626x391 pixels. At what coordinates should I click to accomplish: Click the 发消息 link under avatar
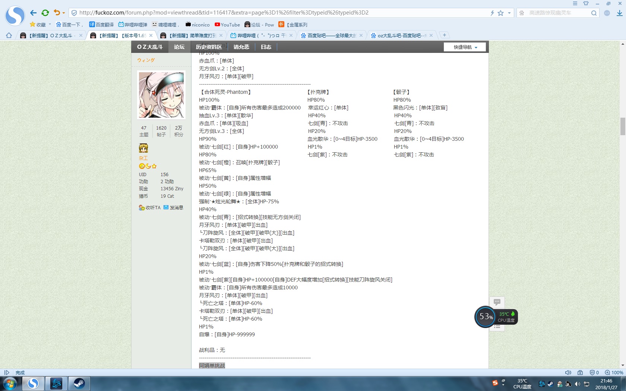173,207
